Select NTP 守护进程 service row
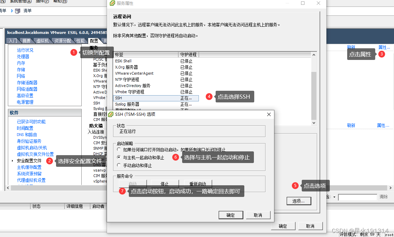This screenshot has width=394, height=237. click(156, 79)
